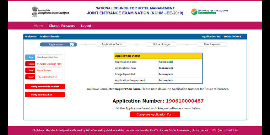Screen dimensions: 270x135
Task: Click the Government of India emblem logo
Action: tap(35, 11)
